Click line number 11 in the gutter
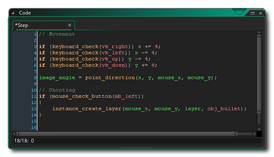Image resolution: width=274 pixels, height=157 pixels. coord(34,97)
